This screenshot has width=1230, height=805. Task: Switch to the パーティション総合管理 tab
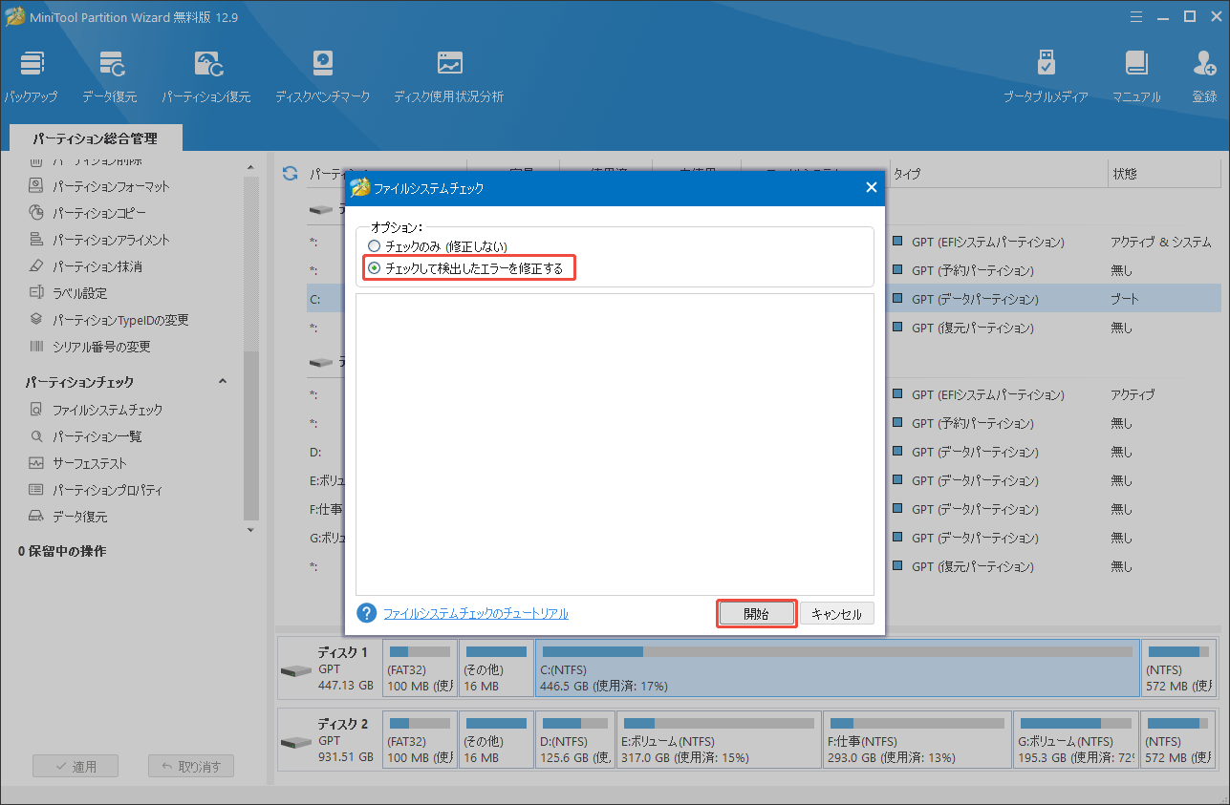tap(96, 138)
